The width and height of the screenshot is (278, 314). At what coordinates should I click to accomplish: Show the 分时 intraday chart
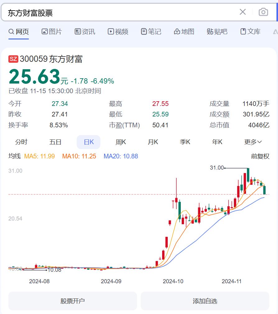coord(21,142)
